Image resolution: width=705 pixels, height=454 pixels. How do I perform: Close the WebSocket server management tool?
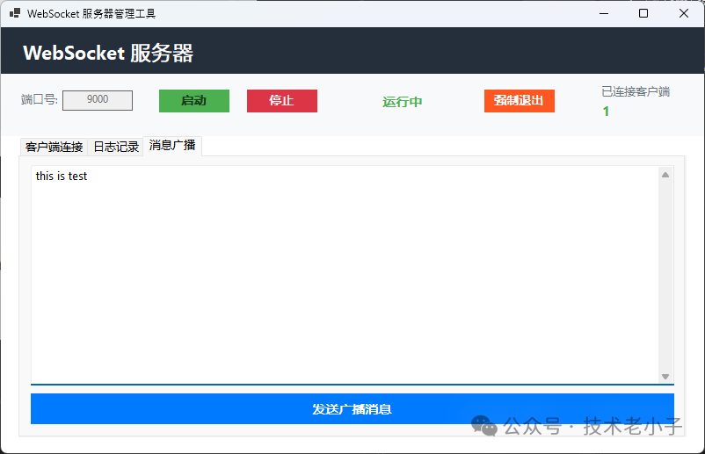pos(684,14)
